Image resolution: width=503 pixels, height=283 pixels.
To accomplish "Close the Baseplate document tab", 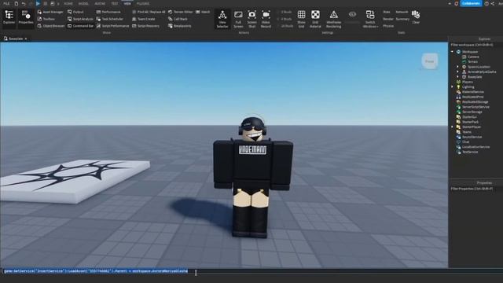I will click(26, 39).
